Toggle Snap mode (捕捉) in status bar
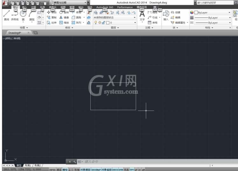The height and width of the screenshot is (171, 238). tap(59, 170)
